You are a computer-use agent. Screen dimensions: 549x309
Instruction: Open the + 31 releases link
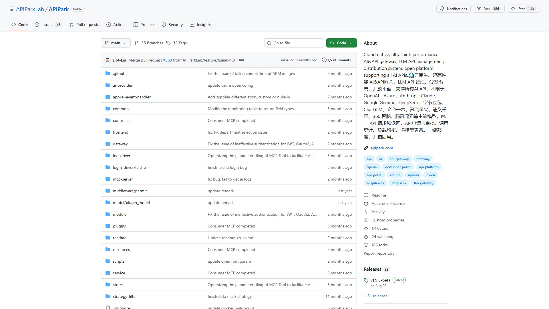tap(375, 296)
